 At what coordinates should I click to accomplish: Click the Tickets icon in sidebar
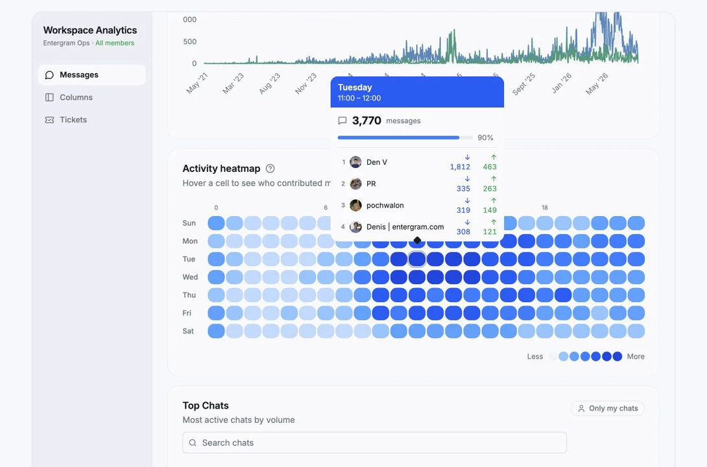(x=49, y=120)
